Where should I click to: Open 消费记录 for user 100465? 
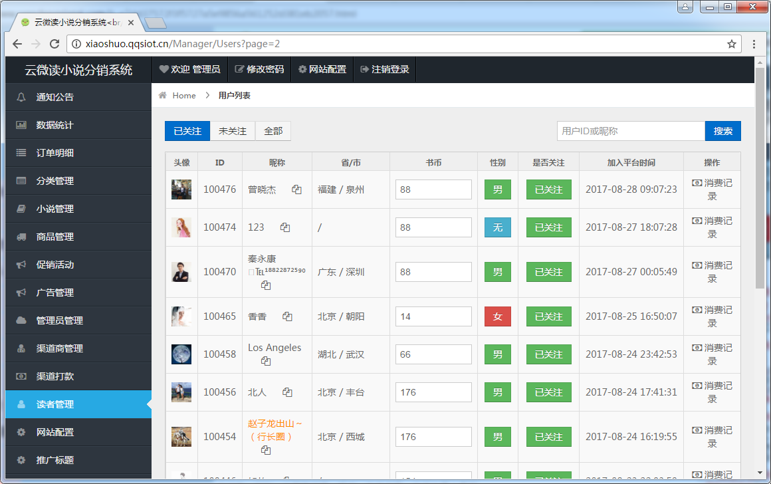click(712, 316)
